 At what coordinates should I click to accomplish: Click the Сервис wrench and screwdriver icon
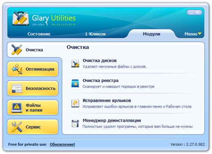[17, 127]
